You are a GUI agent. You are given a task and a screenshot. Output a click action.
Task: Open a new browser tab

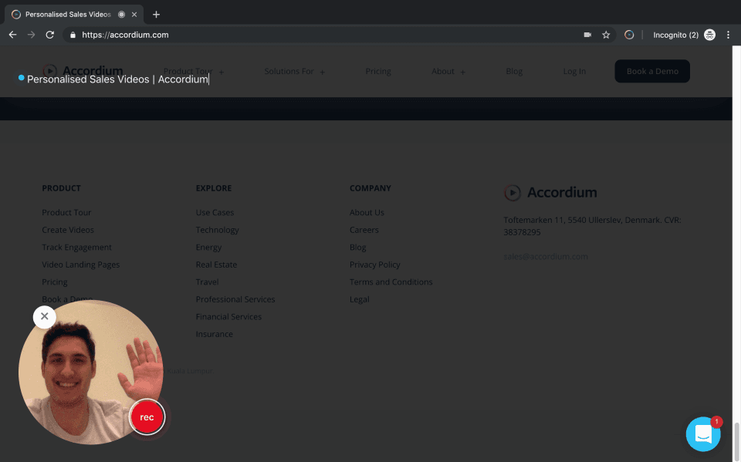[156, 15]
